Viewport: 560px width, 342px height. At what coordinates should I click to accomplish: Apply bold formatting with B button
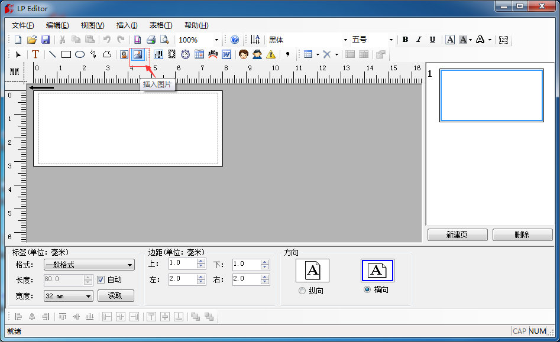405,40
